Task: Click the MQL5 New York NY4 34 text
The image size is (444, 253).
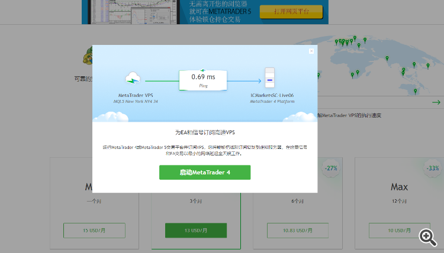Action: coord(136,101)
